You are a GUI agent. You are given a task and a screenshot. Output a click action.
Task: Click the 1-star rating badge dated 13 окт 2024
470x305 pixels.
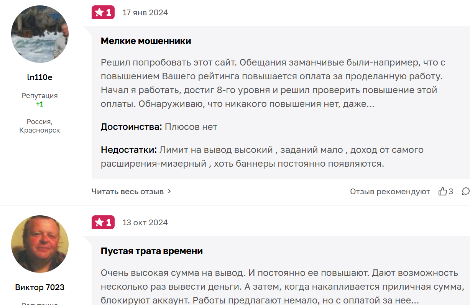pos(103,222)
